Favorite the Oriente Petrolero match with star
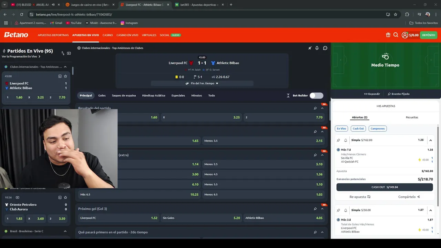Image resolution: width=441 pixels, height=248 pixels. click(x=65, y=197)
